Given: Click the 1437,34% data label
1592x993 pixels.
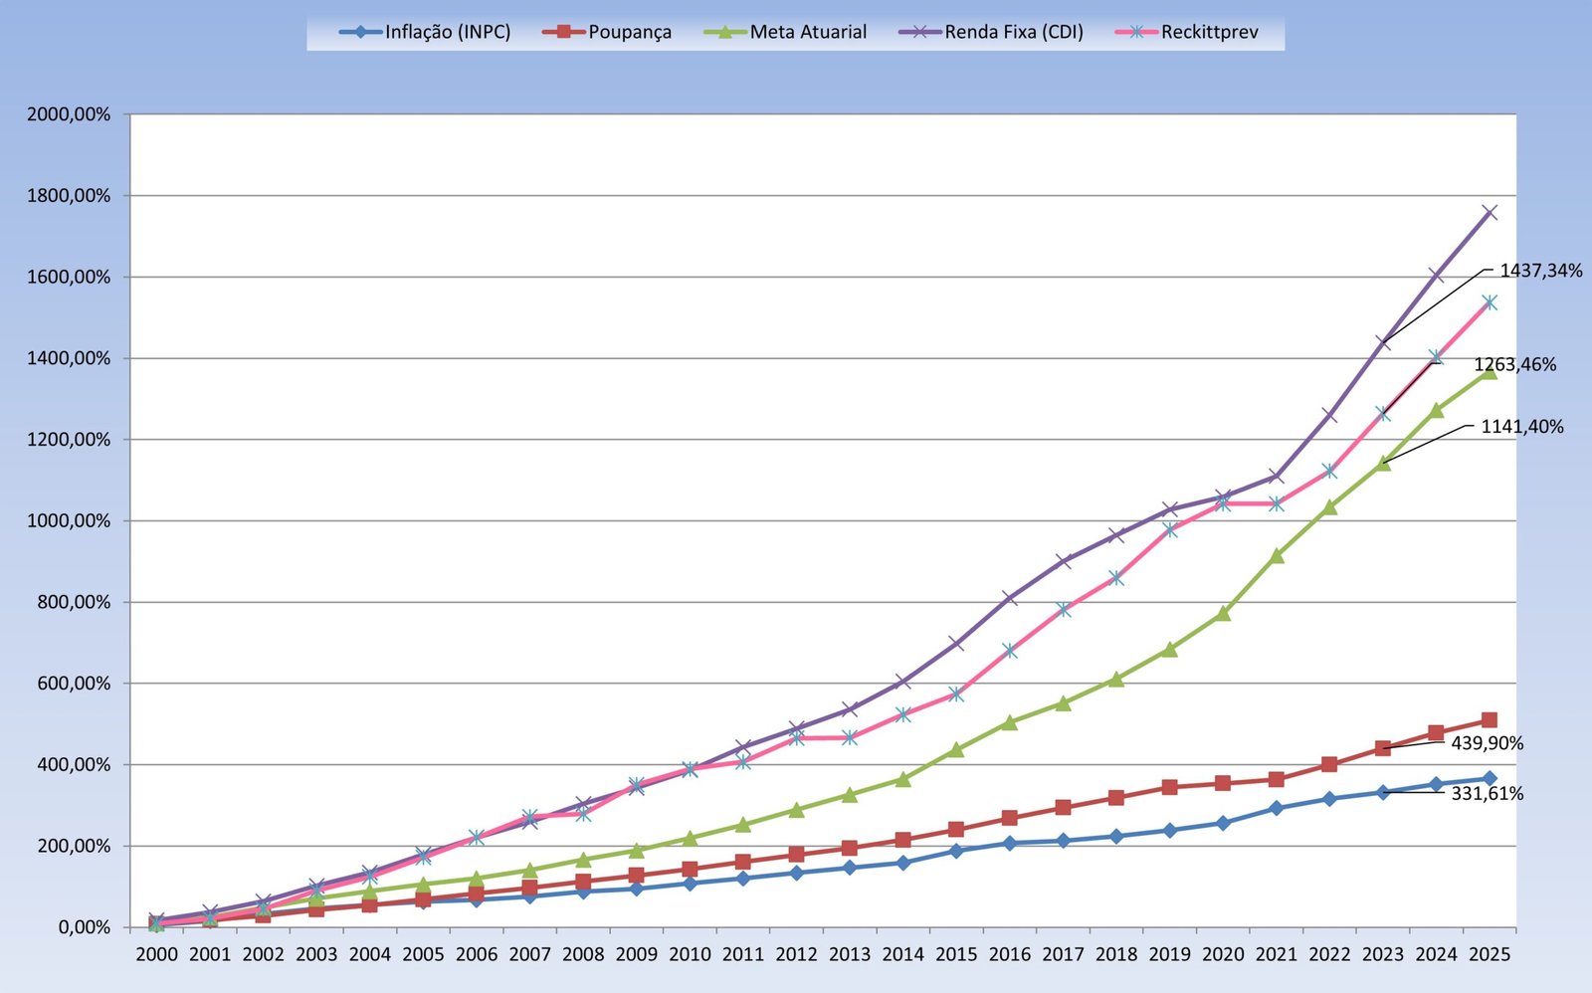Looking at the screenshot, I should pos(1539,271).
